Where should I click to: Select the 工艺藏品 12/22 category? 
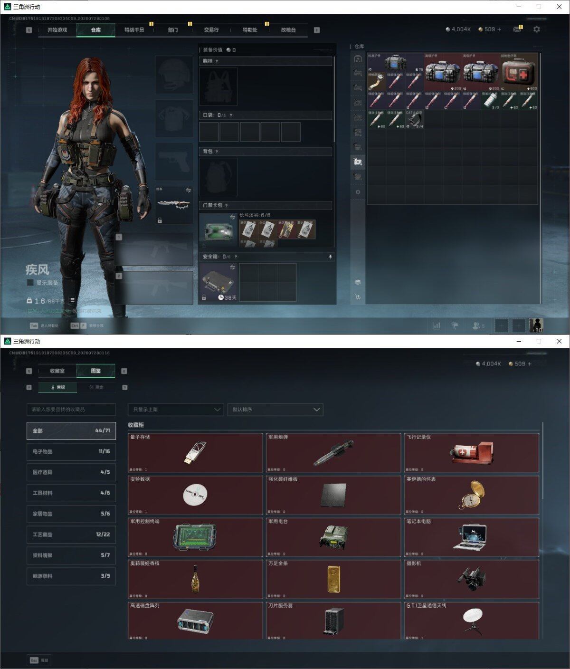(x=71, y=535)
